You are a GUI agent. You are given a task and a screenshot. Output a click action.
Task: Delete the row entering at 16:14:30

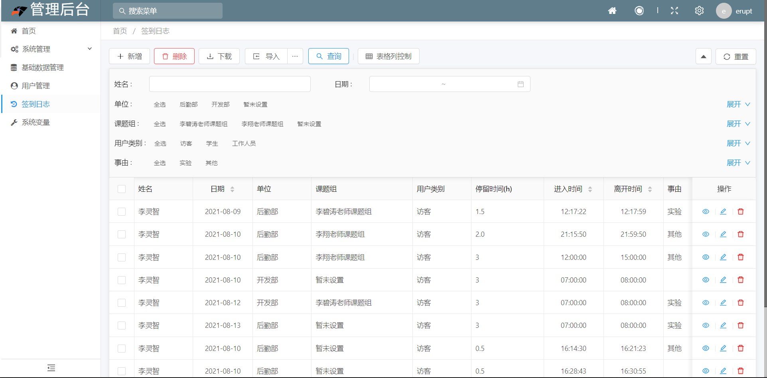(x=741, y=348)
